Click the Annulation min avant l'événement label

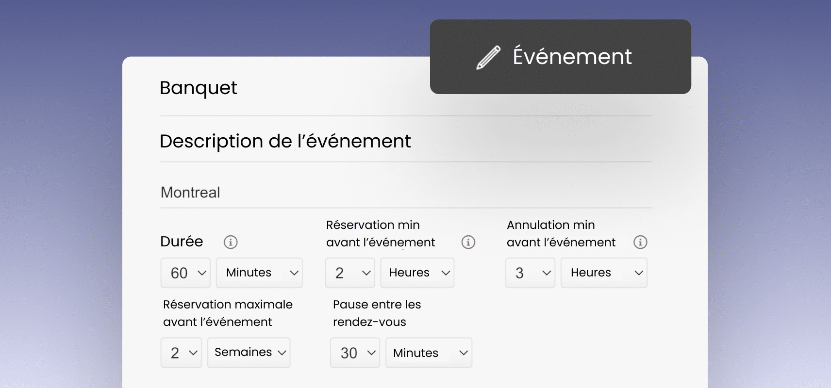[x=561, y=233]
